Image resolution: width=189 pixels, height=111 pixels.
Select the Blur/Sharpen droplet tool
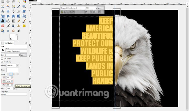tap(8, 31)
